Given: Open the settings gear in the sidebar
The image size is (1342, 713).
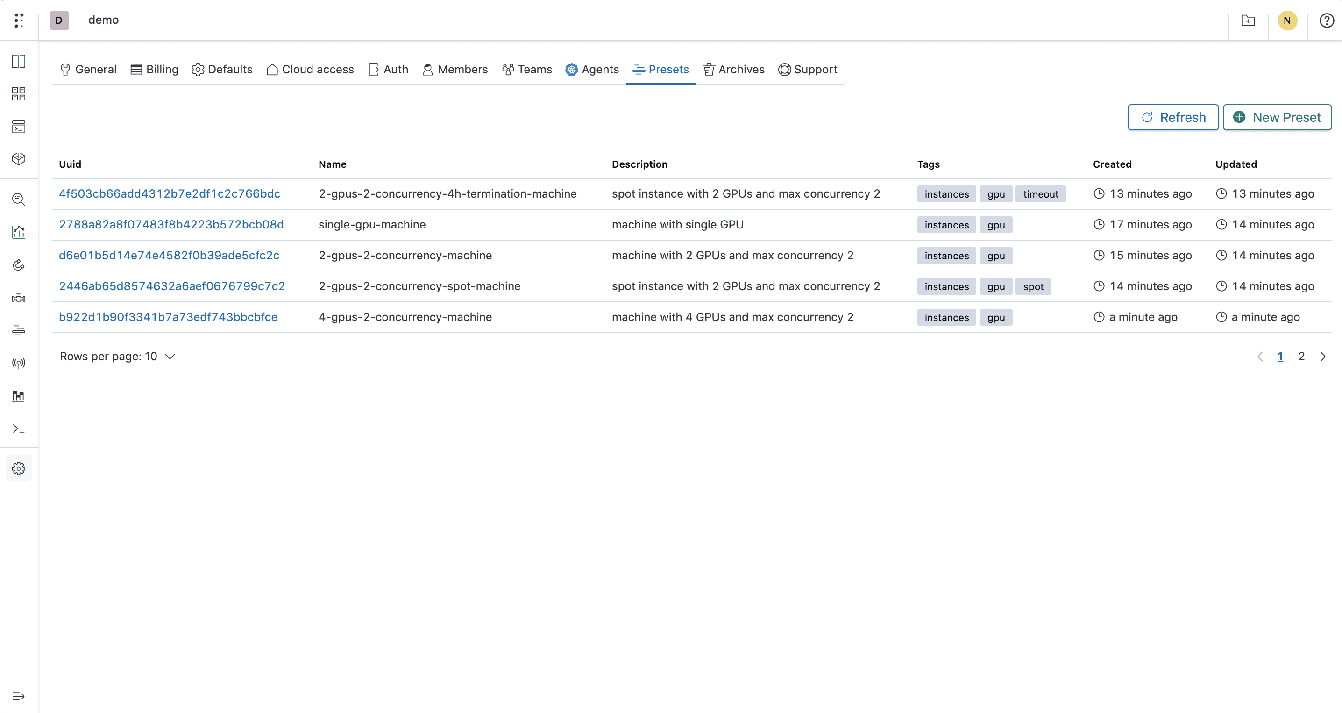Looking at the screenshot, I should [19, 468].
